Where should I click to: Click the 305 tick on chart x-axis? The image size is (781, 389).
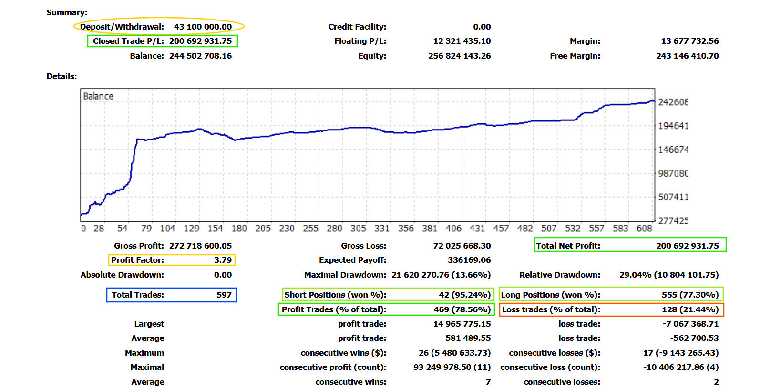point(358,229)
